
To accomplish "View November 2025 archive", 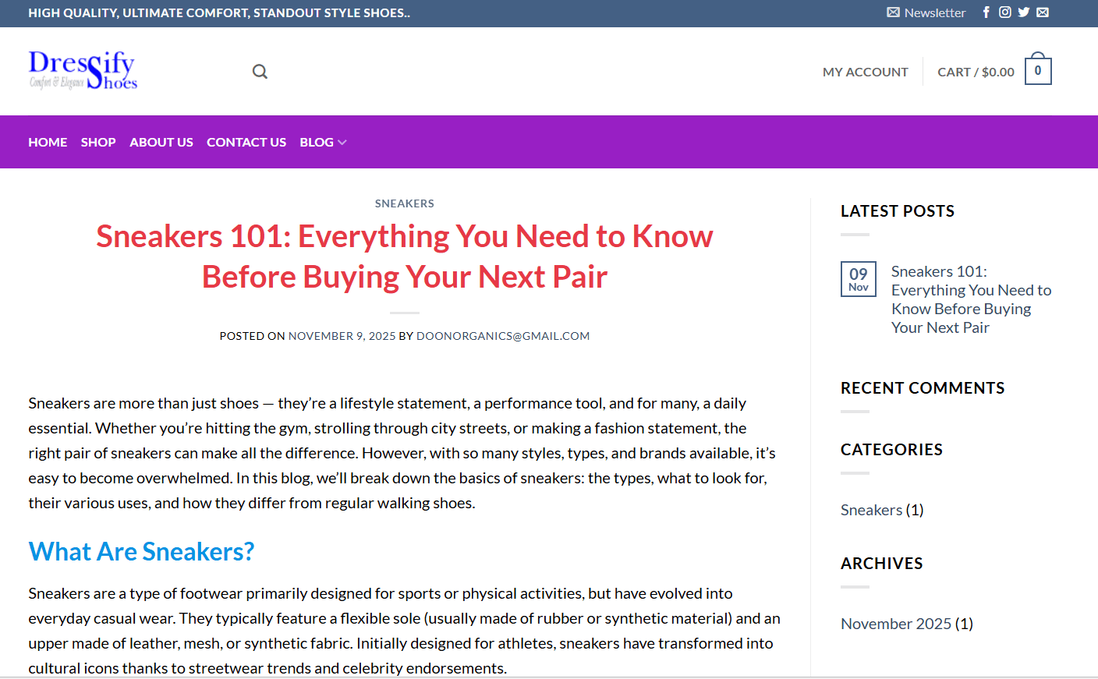I will 896,624.
